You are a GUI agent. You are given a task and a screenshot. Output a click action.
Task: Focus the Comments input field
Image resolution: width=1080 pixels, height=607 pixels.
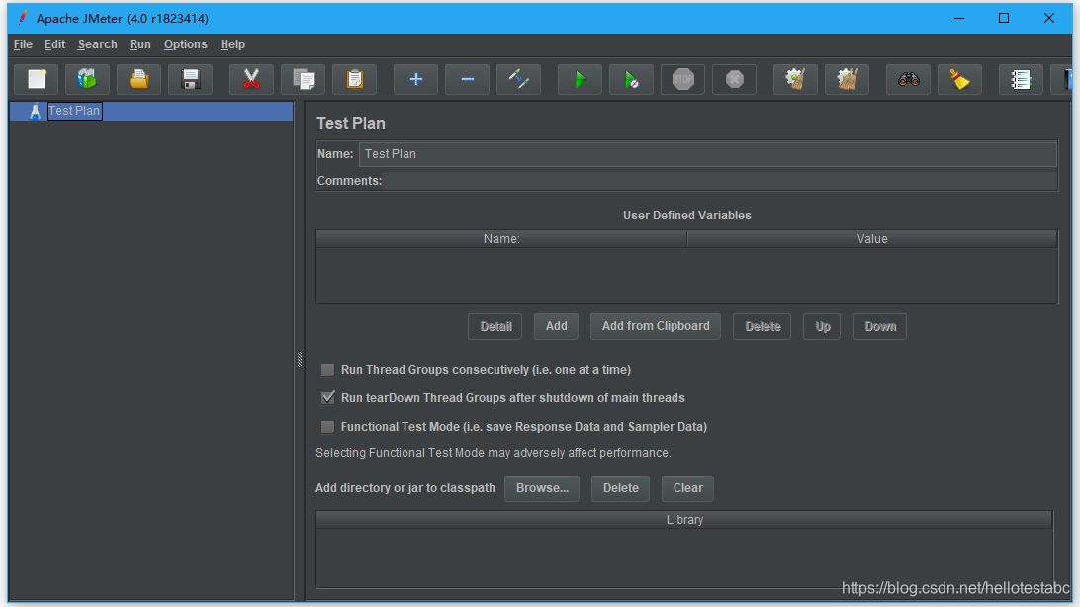click(720, 181)
